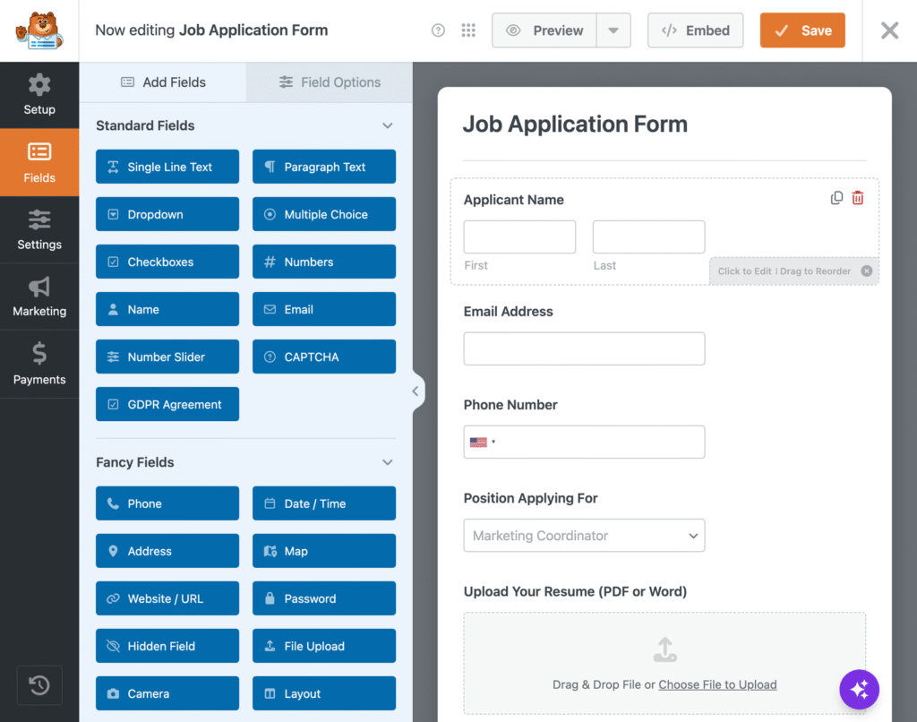The image size is (917, 722).
Task: Add a Multiple Choice field
Action: coord(324,214)
